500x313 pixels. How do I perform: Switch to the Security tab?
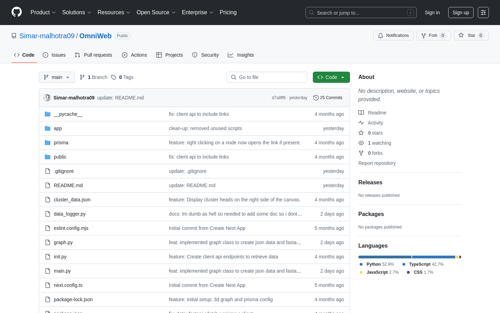point(206,55)
